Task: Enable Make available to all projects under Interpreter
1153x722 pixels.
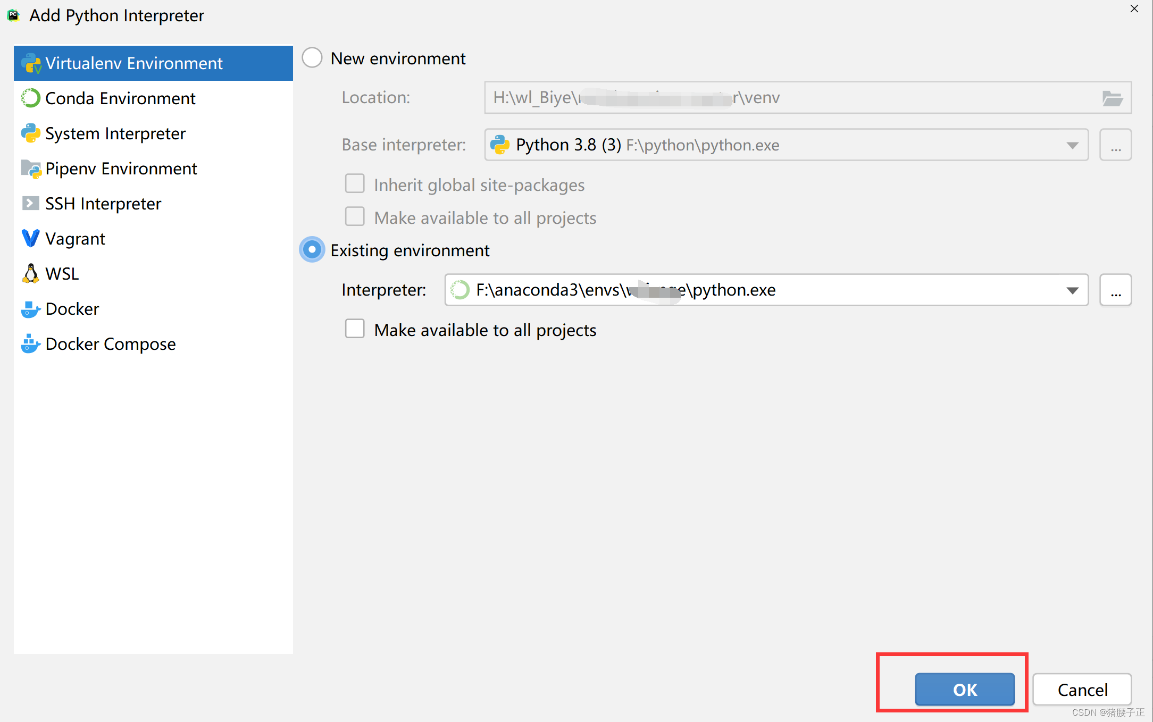Action: (355, 329)
